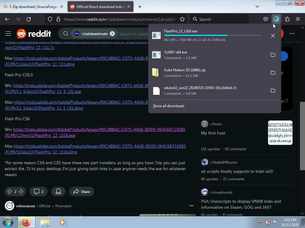Open a new browser tab
This screenshot has width=305, height=228.
point(140,7)
